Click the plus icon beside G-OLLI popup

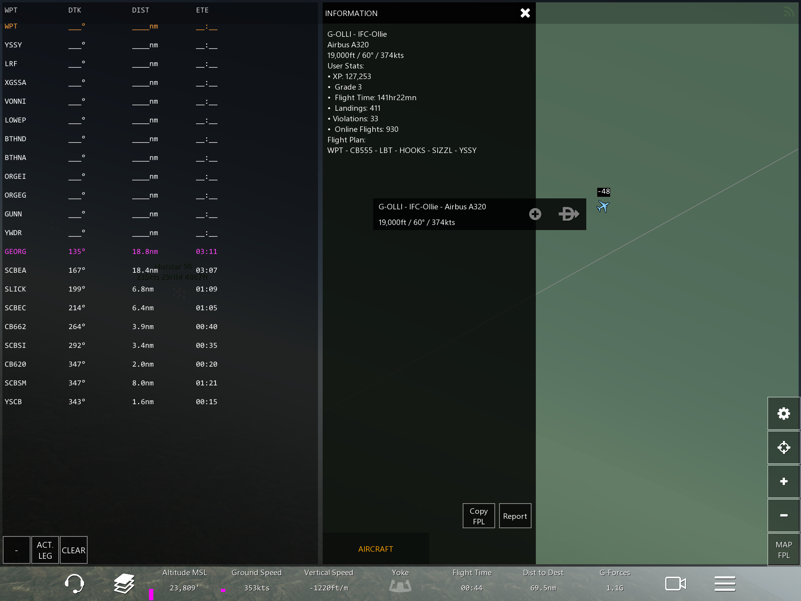coord(535,214)
